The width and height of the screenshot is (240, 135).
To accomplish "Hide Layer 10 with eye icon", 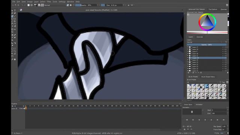I will click(188, 49).
